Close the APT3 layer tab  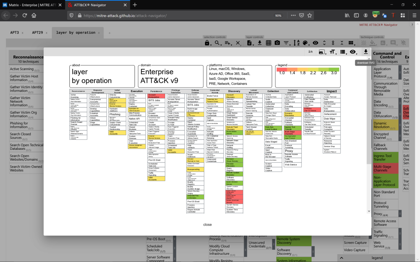point(22,33)
